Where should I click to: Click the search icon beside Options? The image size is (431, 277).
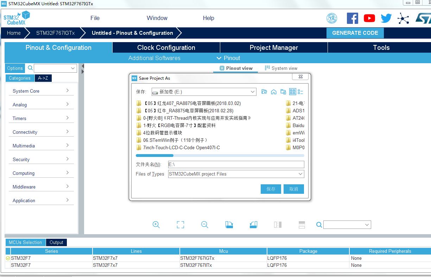point(30,68)
